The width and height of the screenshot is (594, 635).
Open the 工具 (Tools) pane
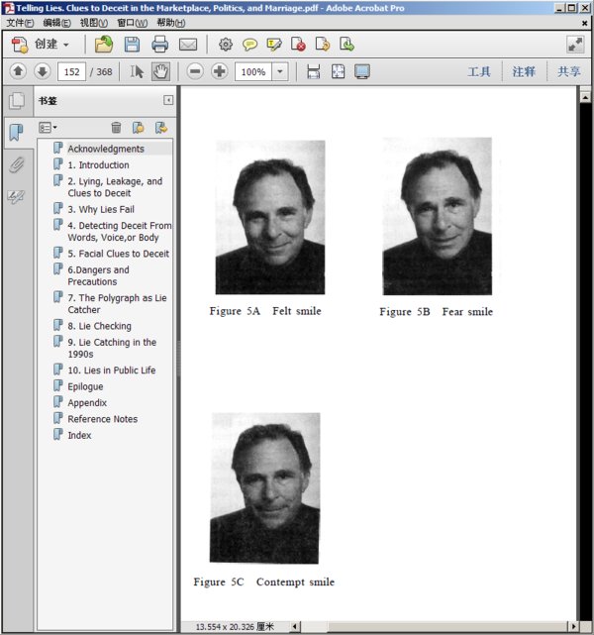479,71
